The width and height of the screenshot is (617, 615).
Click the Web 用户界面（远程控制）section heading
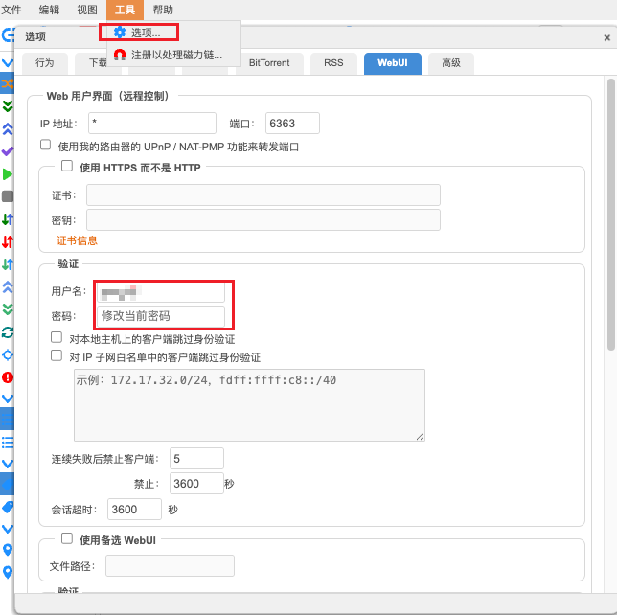(107, 96)
